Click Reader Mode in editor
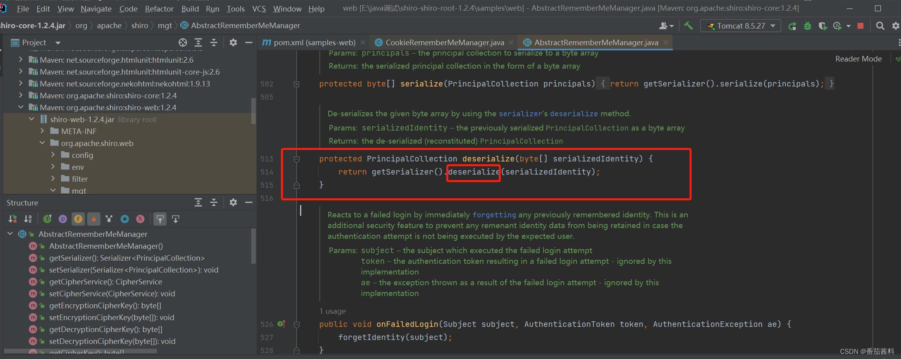The height and width of the screenshot is (359, 901). pos(858,59)
